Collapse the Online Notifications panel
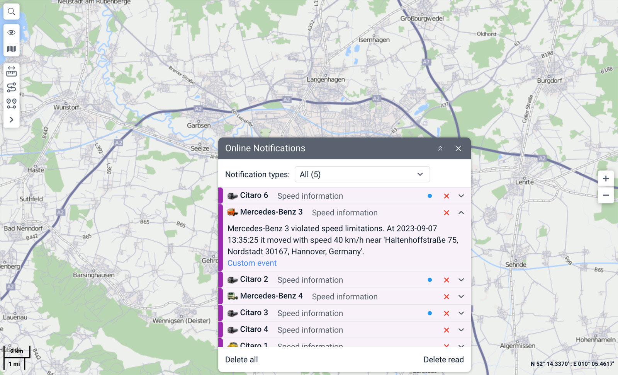This screenshot has width=618, height=375. click(x=440, y=148)
